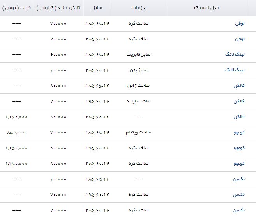Click the details dash in the first نکسن row
Viewport: 256px width, 216px height.
pyautogui.click(x=139, y=179)
